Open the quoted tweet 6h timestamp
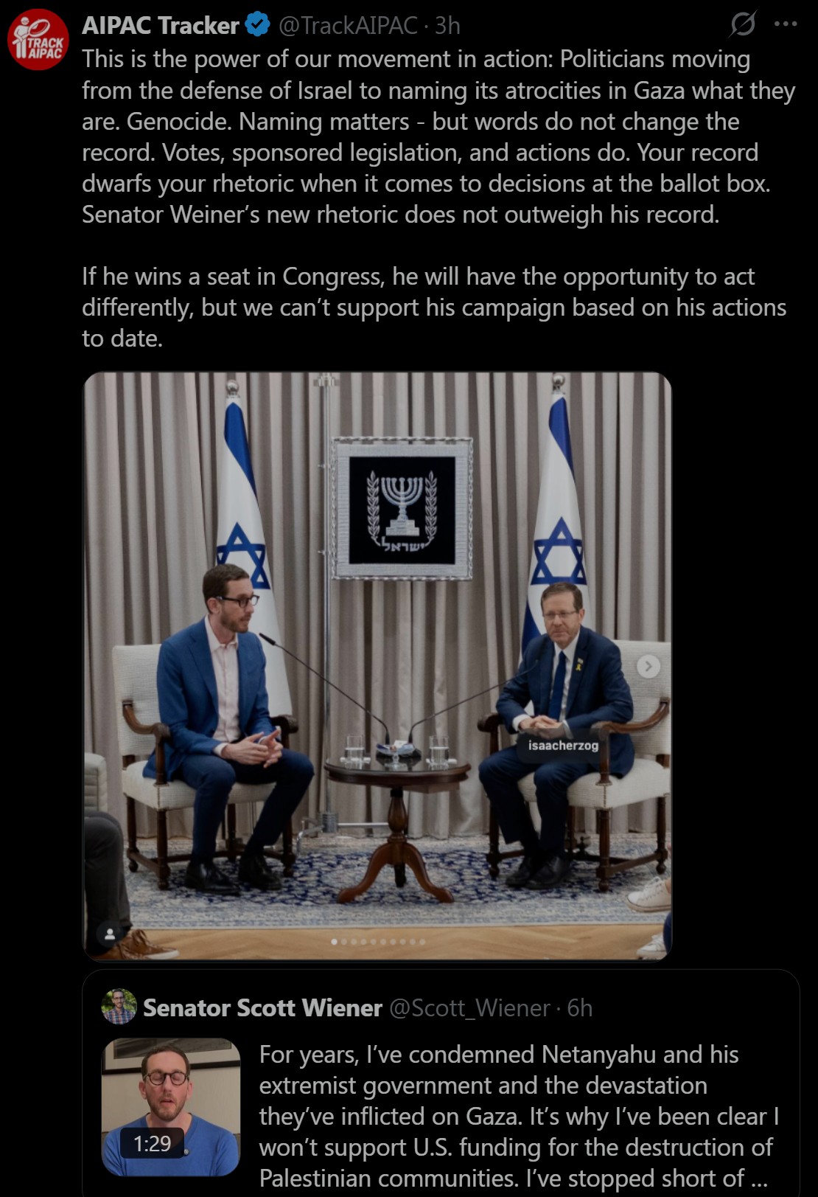 tap(579, 1007)
